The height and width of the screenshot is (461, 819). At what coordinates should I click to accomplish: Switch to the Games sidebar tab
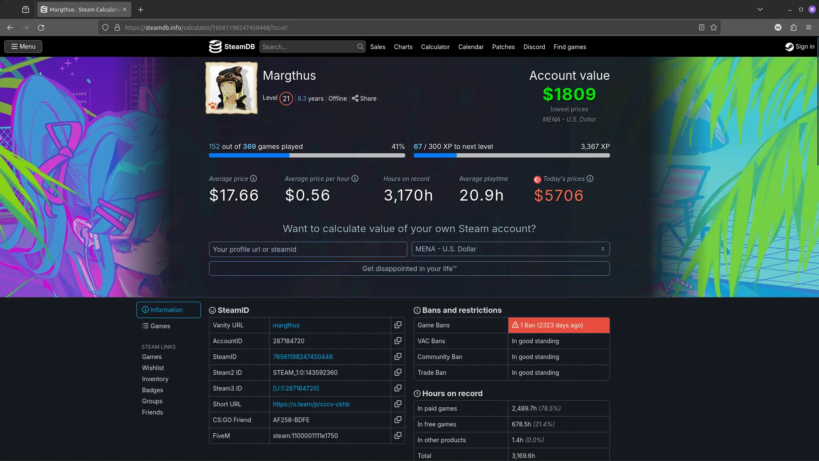pyautogui.click(x=168, y=326)
